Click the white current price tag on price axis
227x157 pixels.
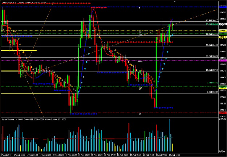coord(223,24)
